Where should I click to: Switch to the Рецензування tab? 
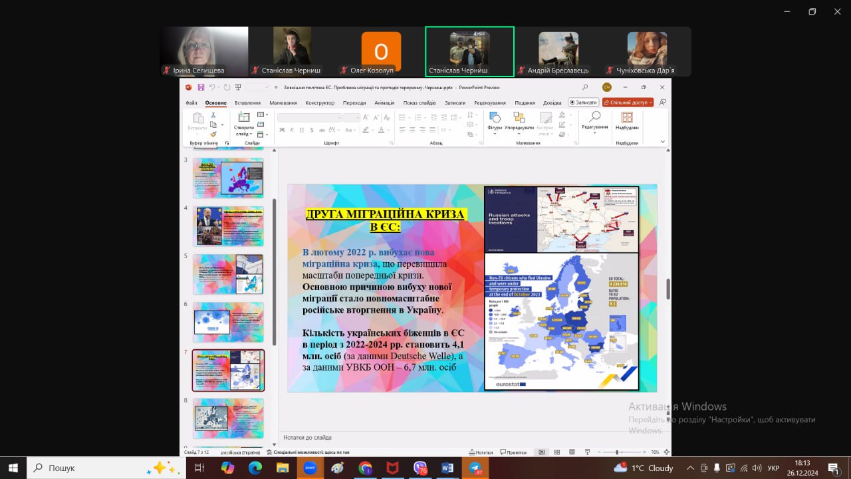[x=490, y=103]
